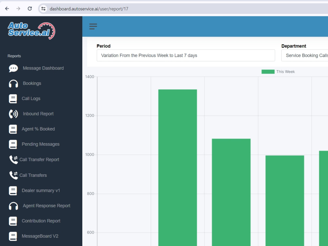Click the browser address bar URL

(x=89, y=9)
